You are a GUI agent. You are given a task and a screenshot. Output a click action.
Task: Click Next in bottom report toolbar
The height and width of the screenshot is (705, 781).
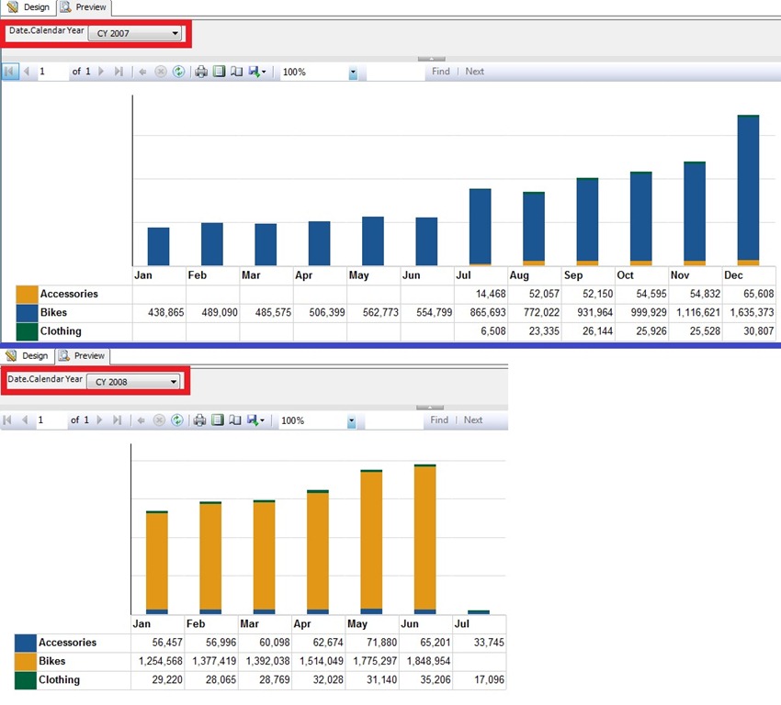click(x=473, y=420)
